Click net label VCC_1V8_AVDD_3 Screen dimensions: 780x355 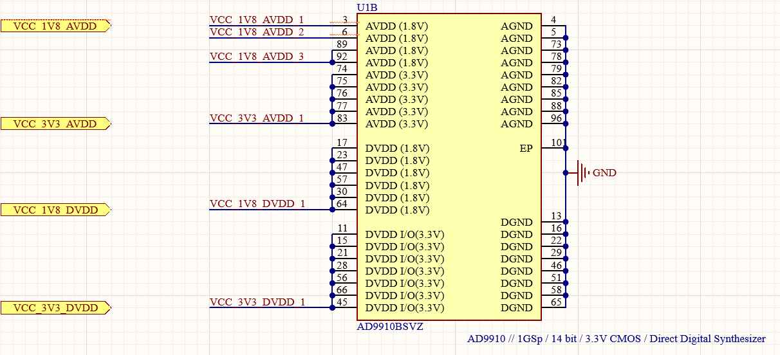(257, 57)
